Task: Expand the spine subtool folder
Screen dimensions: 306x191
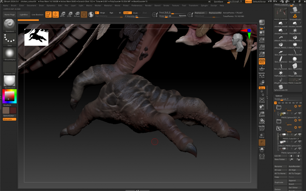Action: pos(279,121)
